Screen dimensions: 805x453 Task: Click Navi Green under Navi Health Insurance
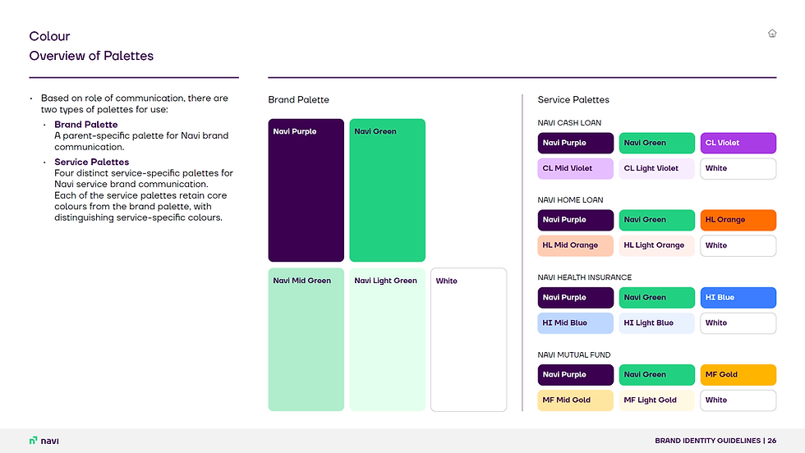pos(657,298)
